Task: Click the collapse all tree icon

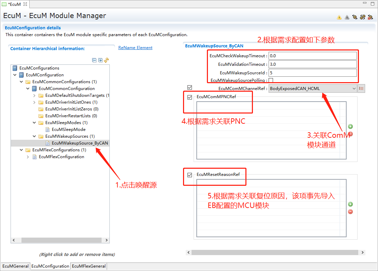Action: [94, 60]
